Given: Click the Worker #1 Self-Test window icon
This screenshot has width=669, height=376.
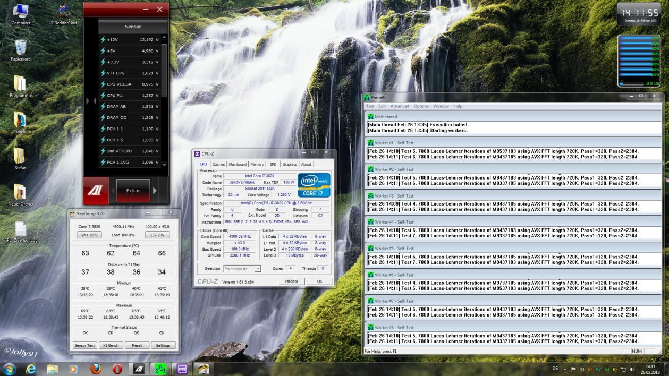Looking at the screenshot, I should click(371, 143).
